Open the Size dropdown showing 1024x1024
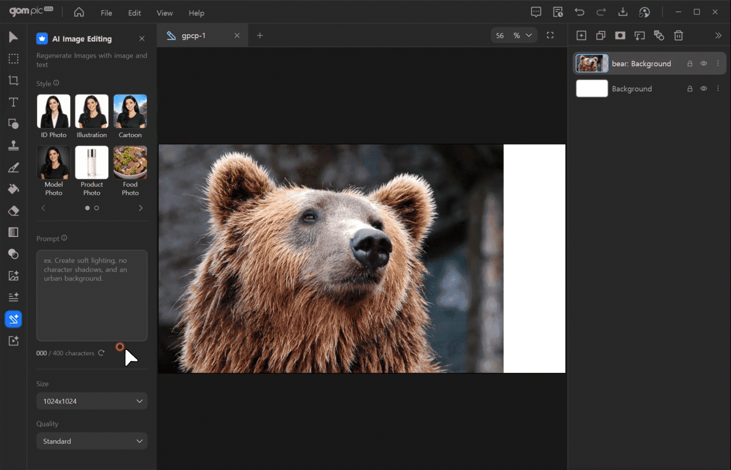 [x=92, y=401]
